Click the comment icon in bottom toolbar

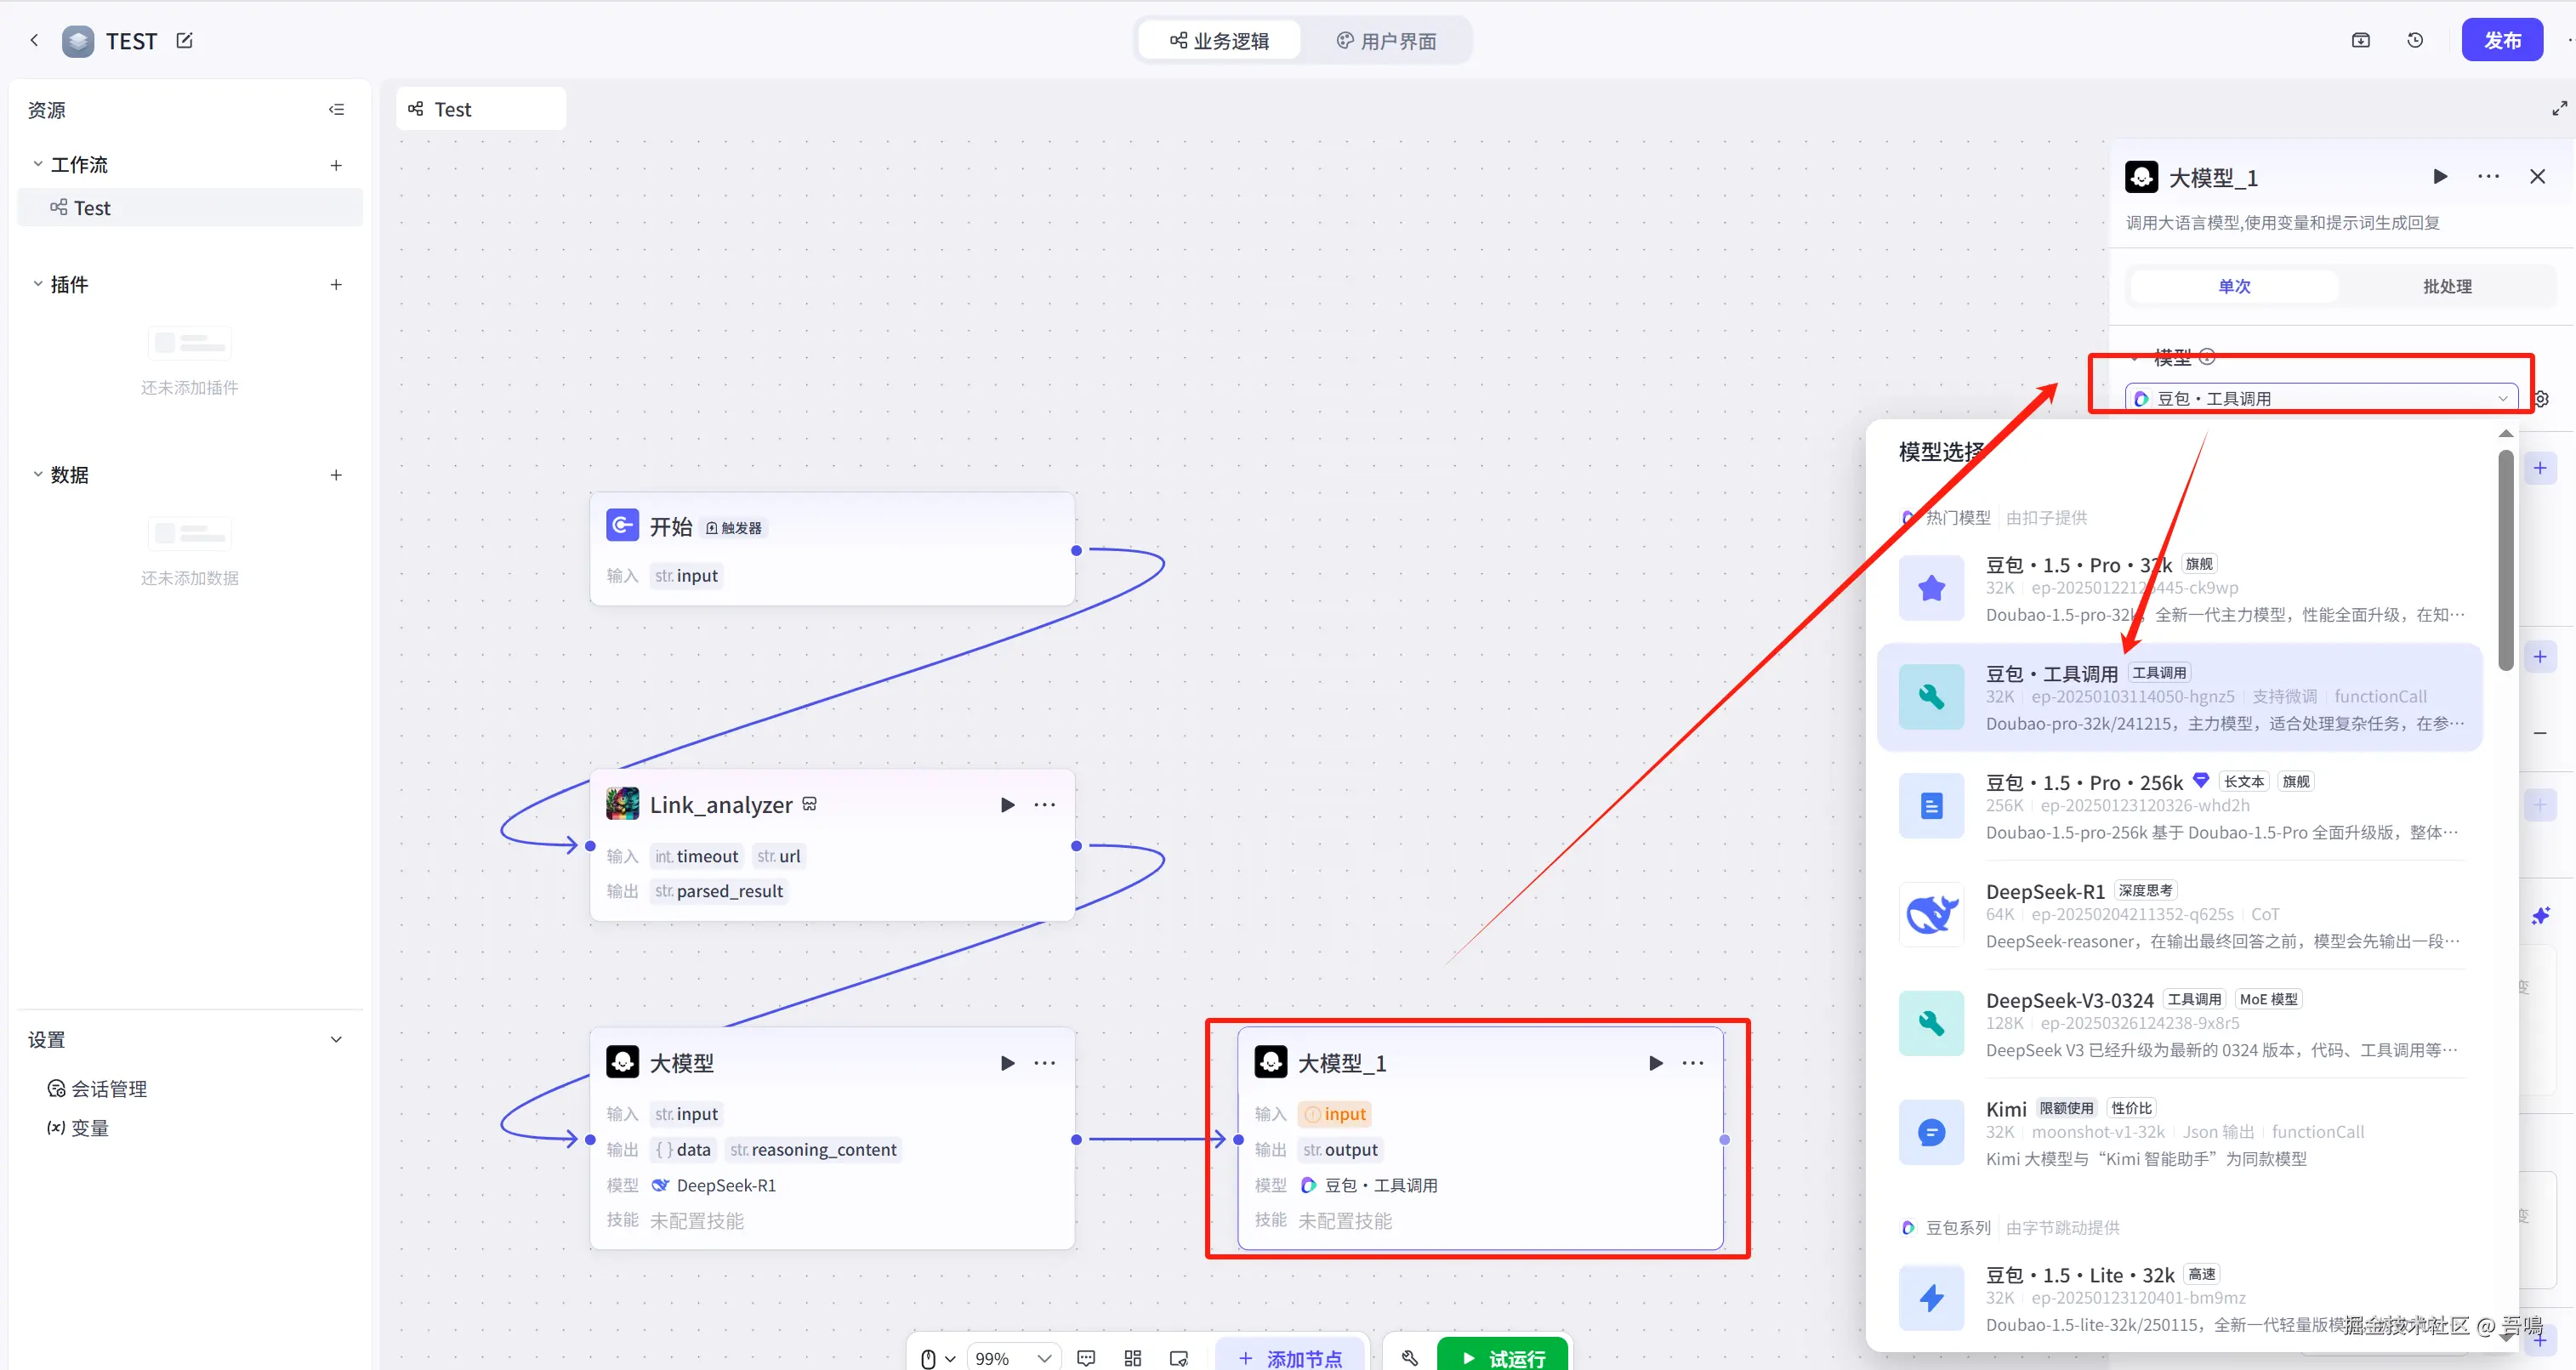[1086, 1357]
